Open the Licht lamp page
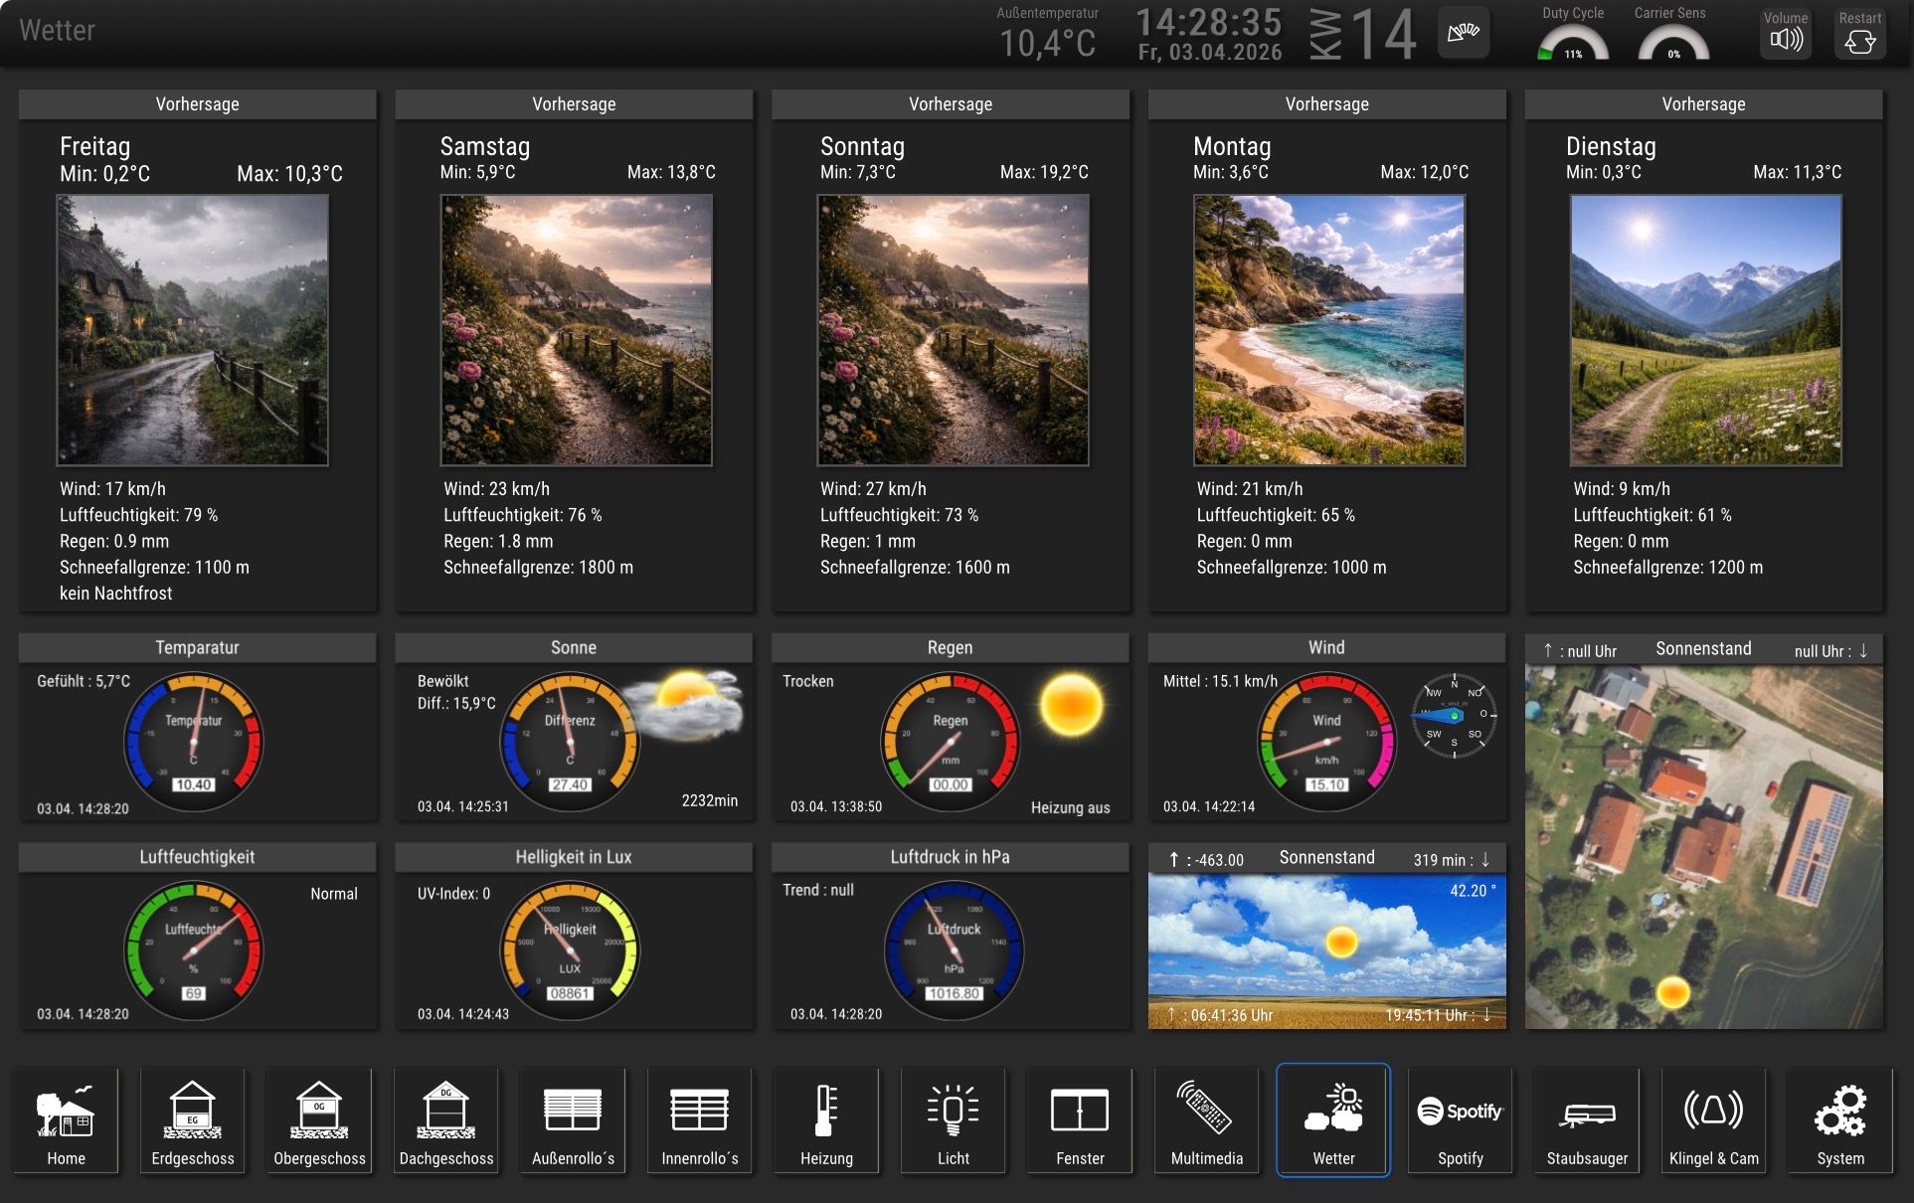Screen dimensions: 1914x1203 [x=953, y=1120]
